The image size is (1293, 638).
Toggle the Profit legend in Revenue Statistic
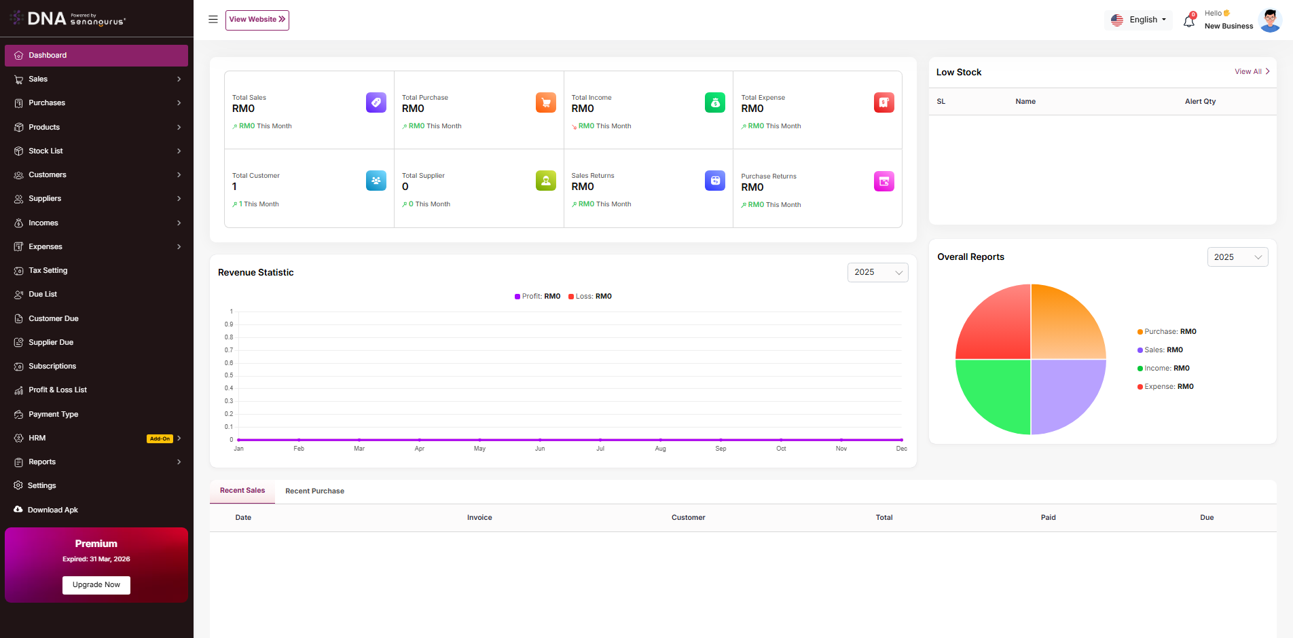pos(538,297)
